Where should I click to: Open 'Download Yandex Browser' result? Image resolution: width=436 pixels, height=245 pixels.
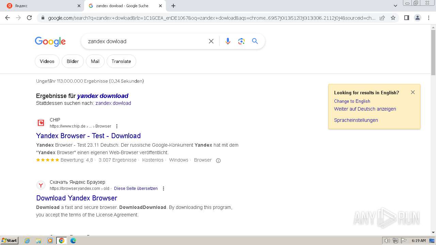[77, 198]
